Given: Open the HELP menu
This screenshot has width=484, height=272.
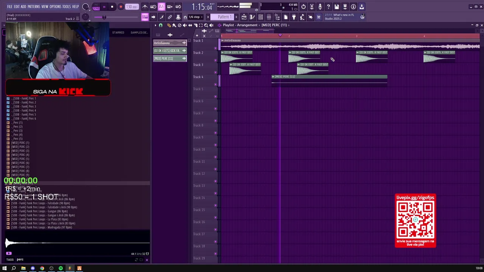Looking at the screenshot, I should pyautogui.click(x=75, y=7).
